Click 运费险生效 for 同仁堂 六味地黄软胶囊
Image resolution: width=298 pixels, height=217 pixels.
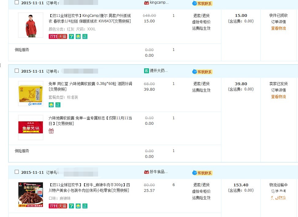tap(201, 90)
